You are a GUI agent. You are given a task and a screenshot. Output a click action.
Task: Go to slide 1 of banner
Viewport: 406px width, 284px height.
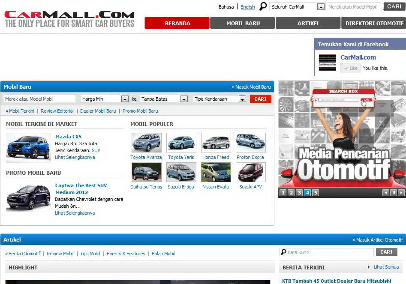coord(283,193)
